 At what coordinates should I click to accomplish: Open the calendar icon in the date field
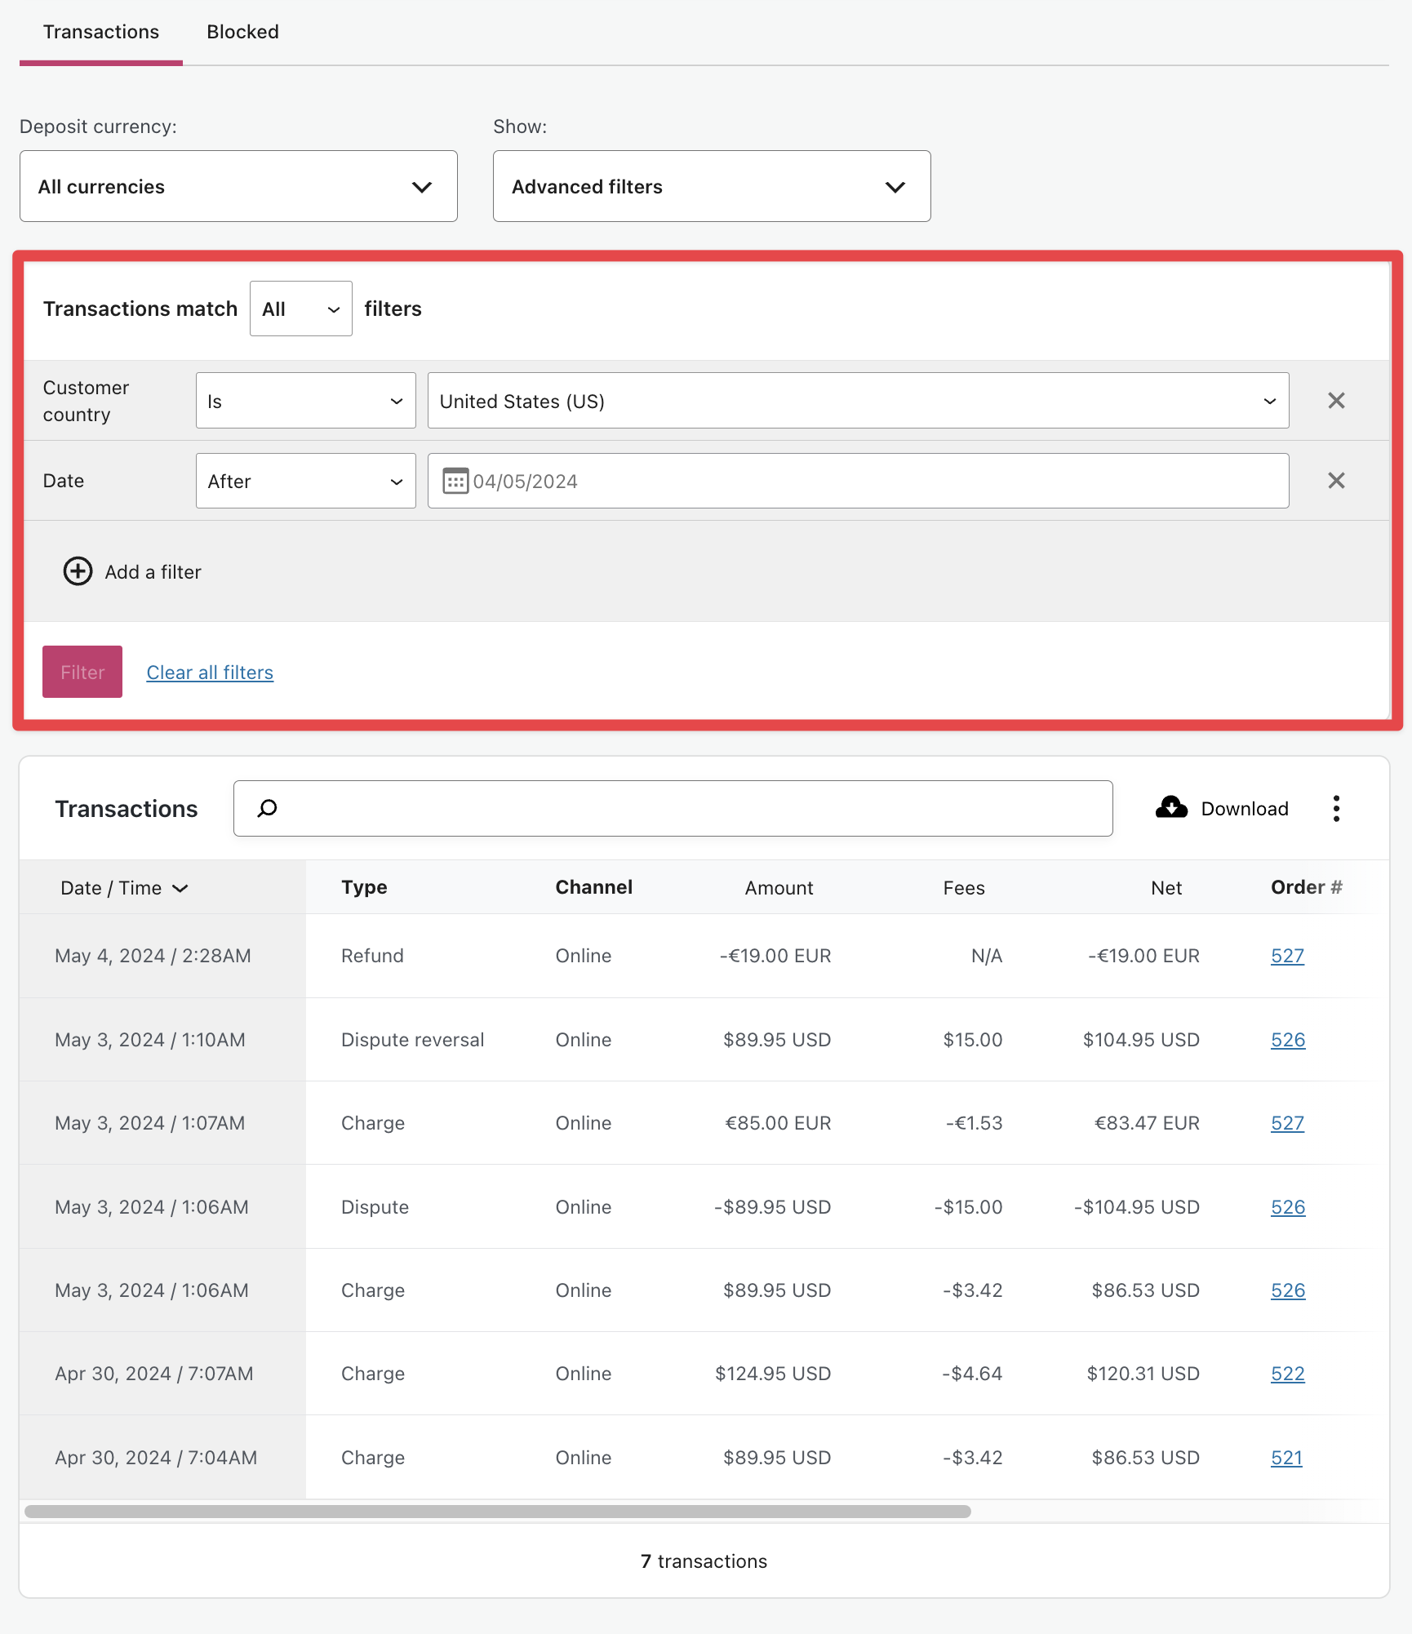tap(455, 481)
